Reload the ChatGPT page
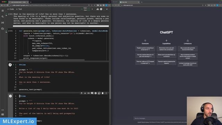 point(119,5)
